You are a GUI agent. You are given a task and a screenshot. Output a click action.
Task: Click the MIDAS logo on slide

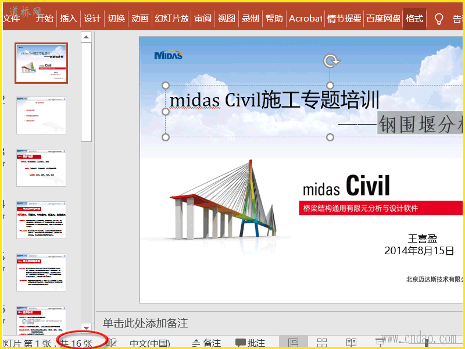pyautogui.click(x=168, y=55)
